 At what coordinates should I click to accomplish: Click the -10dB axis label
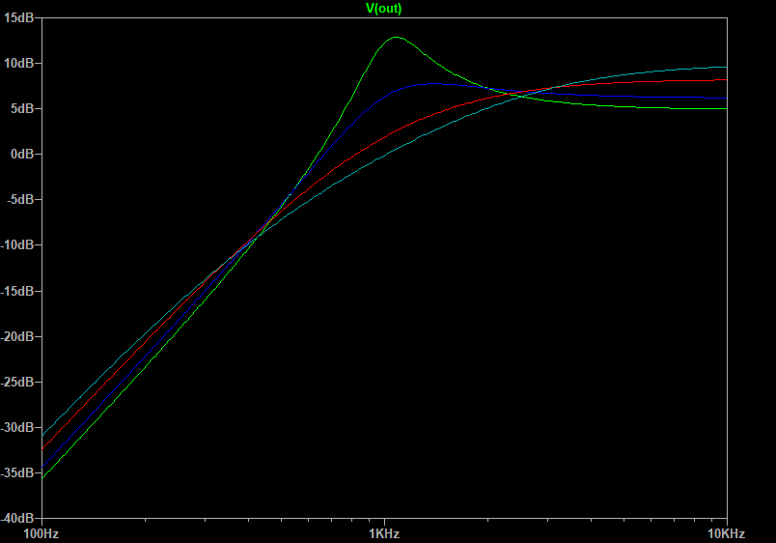coord(17,245)
